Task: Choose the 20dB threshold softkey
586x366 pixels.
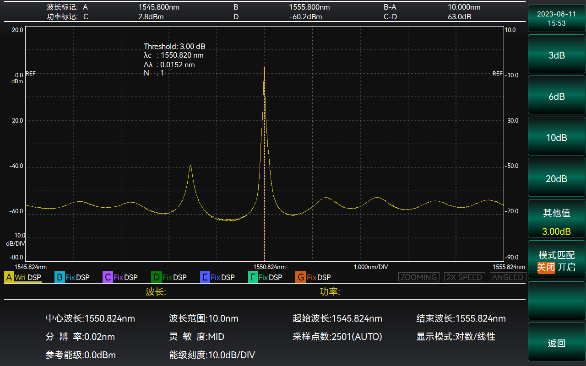Action: pos(556,179)
